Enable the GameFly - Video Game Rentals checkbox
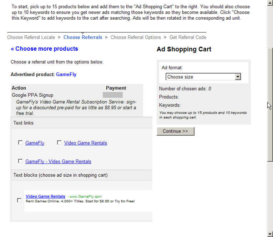 click(x=20, y=161)
